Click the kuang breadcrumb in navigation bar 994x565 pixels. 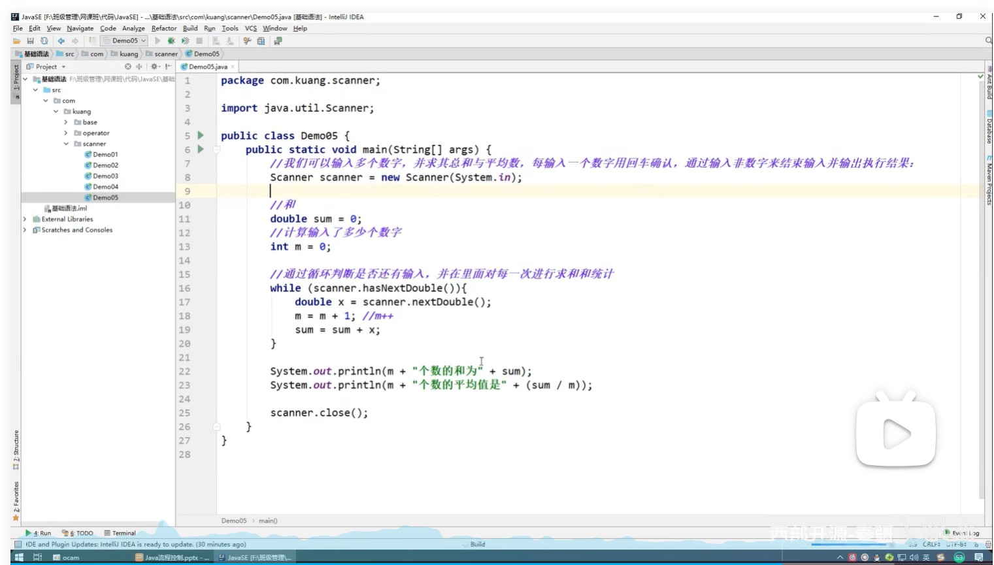click(124, 54)
